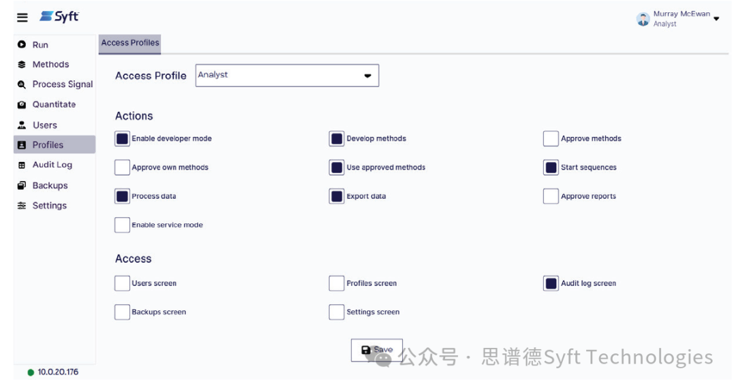Image resolution: width=736 pixels, height=386 pixels.
Task: Check Settings screen access
Action: (x=337, y=312)
